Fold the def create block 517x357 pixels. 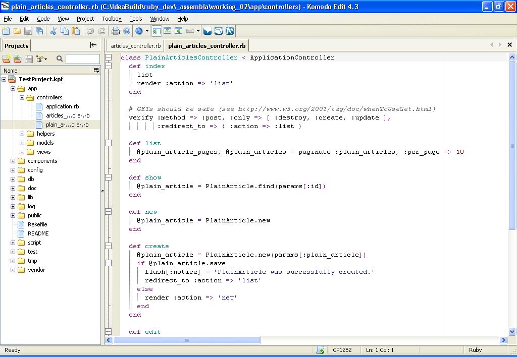(108, 246)
